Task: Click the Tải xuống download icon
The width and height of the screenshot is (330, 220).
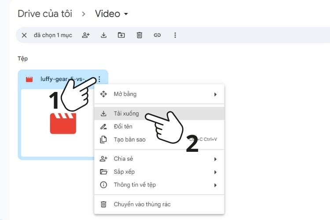Action: click(103, 114)
